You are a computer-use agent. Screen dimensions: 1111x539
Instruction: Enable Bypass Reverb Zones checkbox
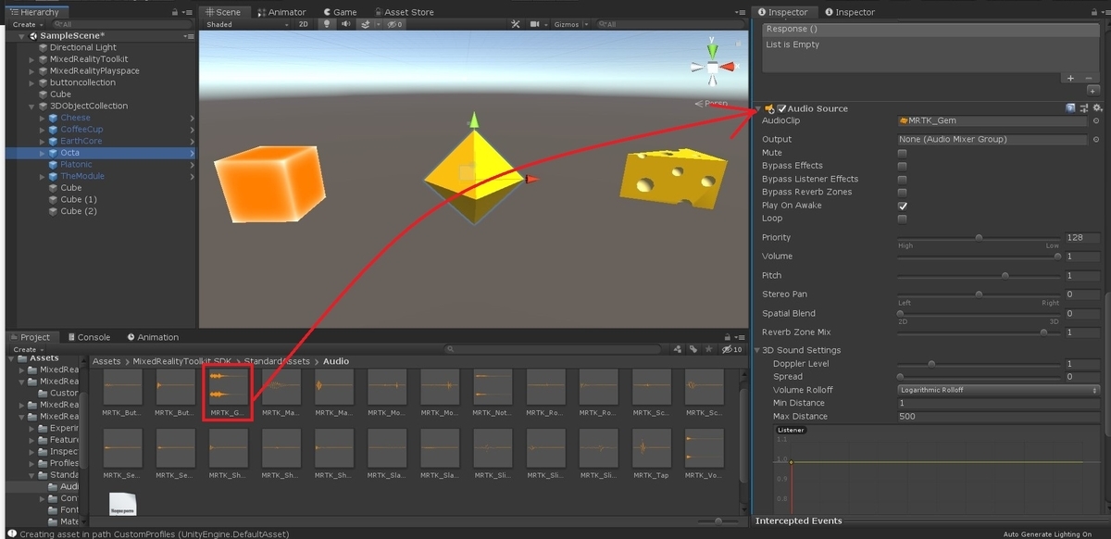click(x=903, y=192)
